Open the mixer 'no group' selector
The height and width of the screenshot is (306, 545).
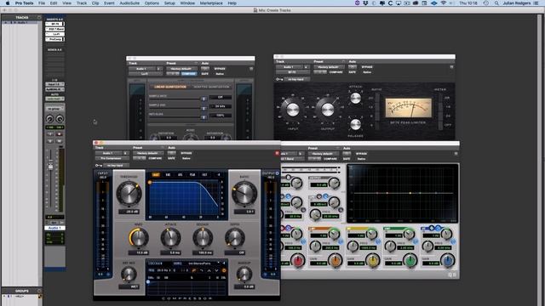tap(54, 109)
